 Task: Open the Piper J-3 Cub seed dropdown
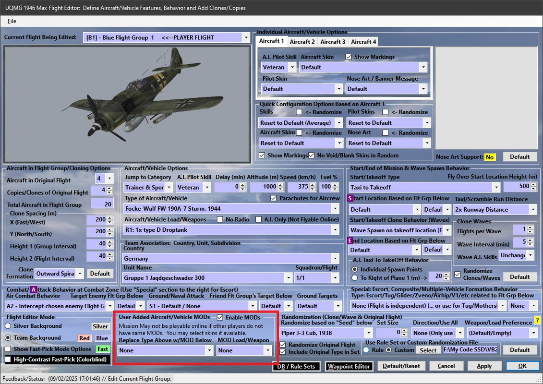[x=326, y=333]
